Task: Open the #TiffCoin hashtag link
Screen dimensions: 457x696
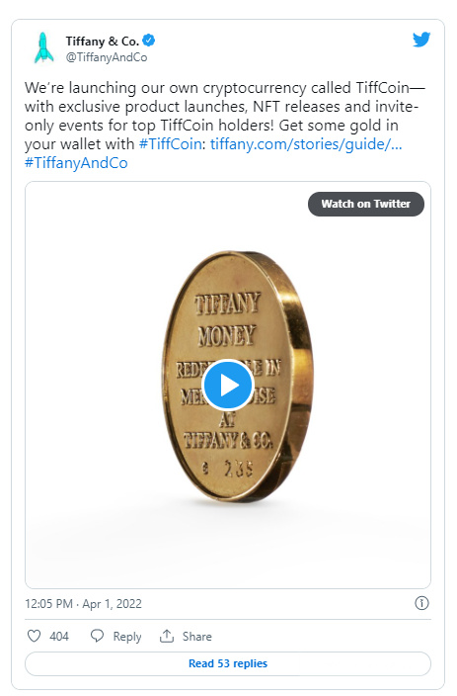Action: pos(170,143)
